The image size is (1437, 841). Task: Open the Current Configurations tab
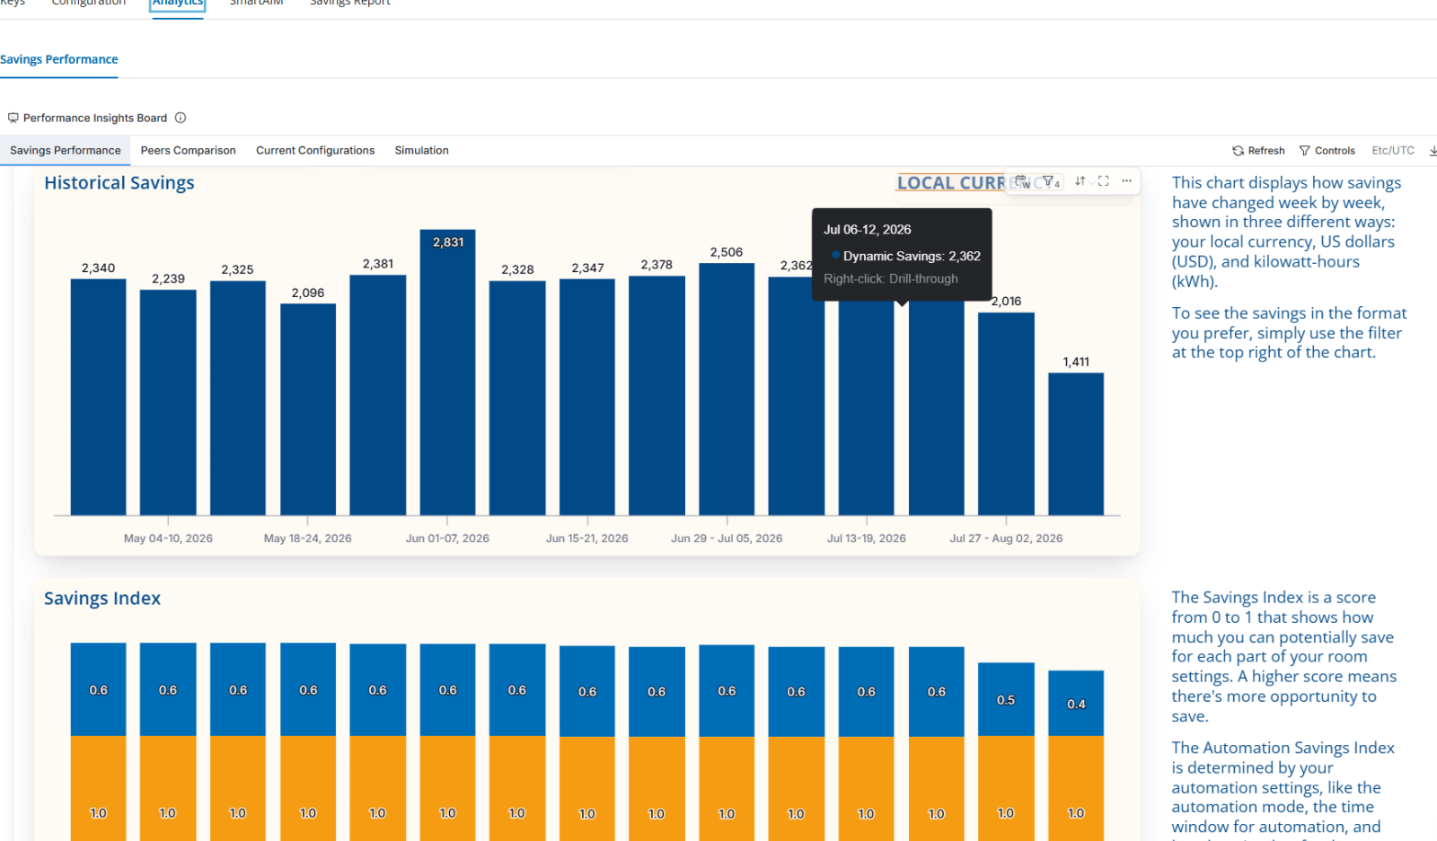coord(315,151)
